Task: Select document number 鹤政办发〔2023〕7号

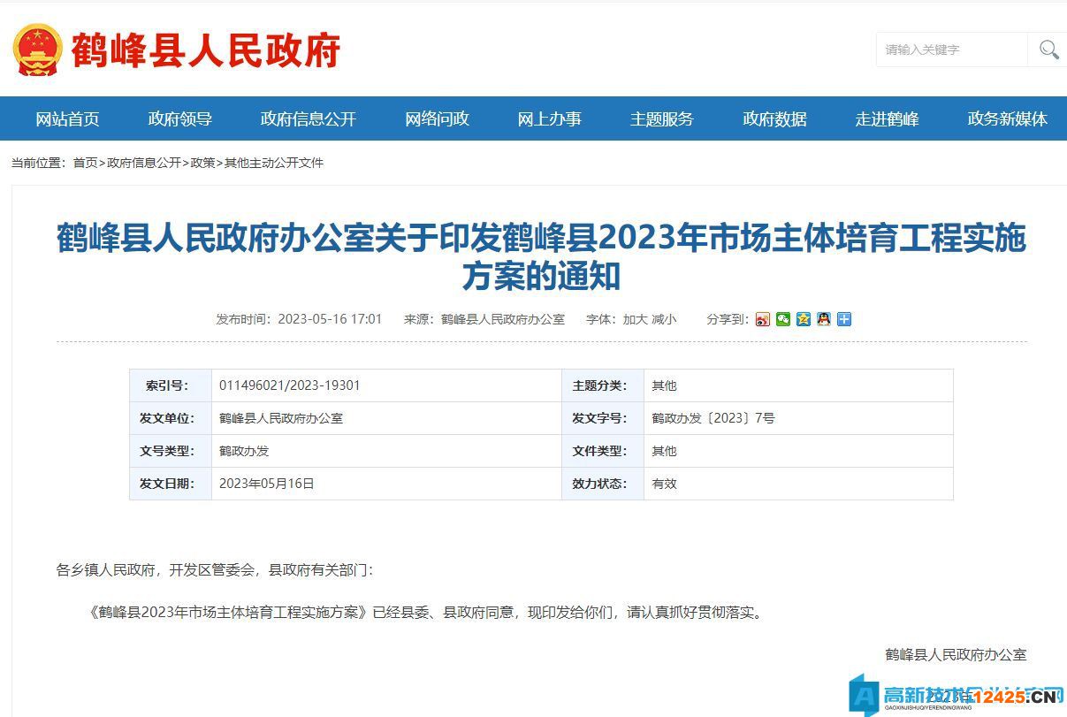Action: pos(713,418)
